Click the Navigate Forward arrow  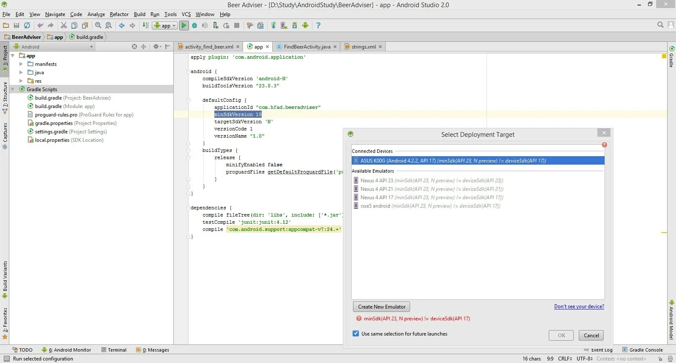click(x=132, y=25)
